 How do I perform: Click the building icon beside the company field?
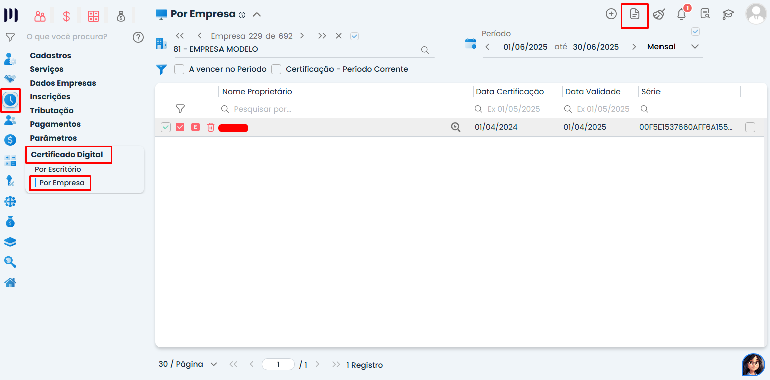coord(161,43)
